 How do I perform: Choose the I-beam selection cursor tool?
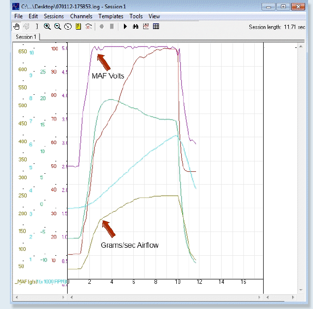click(x=37, y=26)
